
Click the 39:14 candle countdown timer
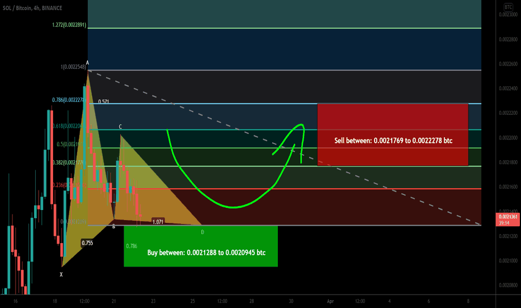pos(504,223)
